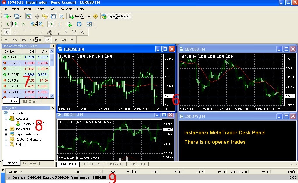Expand the Custom Indicators node
The width and height of the screenshot is (298, 183).
point(6,139)
